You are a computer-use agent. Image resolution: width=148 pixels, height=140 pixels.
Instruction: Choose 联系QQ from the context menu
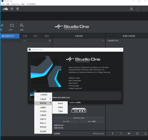[x=43, y=123]
